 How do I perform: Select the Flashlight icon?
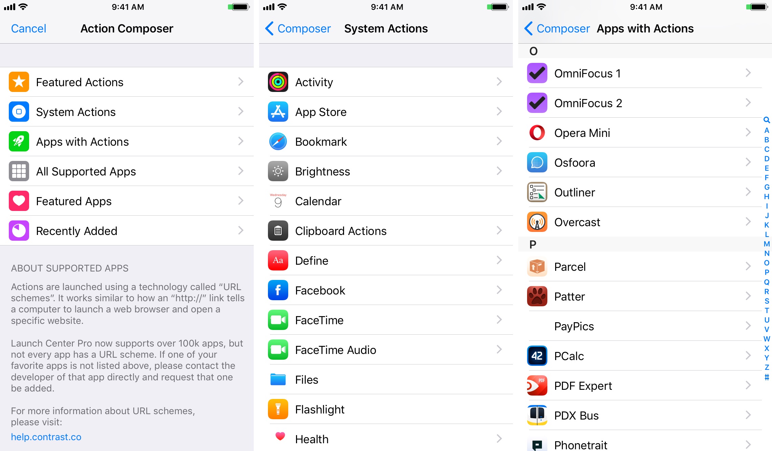tap(278, 409)
